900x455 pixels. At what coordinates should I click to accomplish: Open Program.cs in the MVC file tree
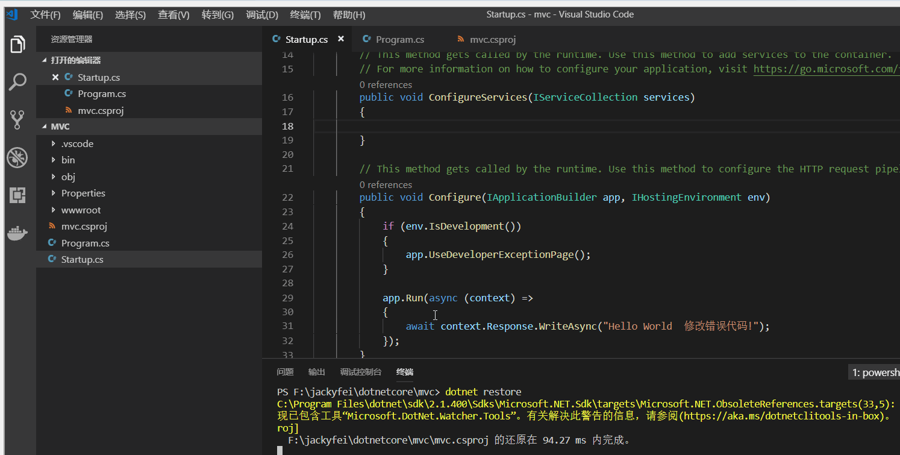coord(85,243)
